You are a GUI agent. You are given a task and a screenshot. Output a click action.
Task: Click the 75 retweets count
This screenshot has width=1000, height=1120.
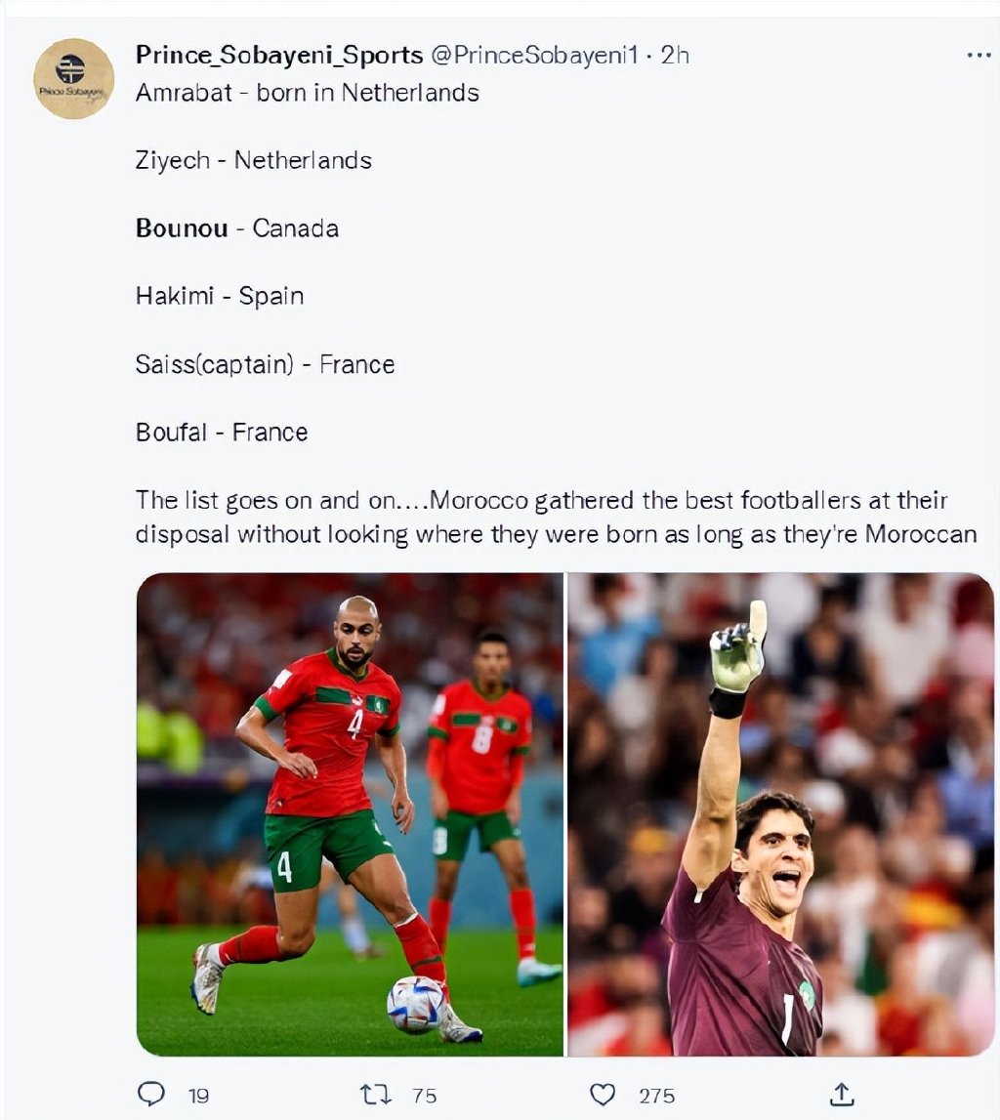coord(424,1096)
